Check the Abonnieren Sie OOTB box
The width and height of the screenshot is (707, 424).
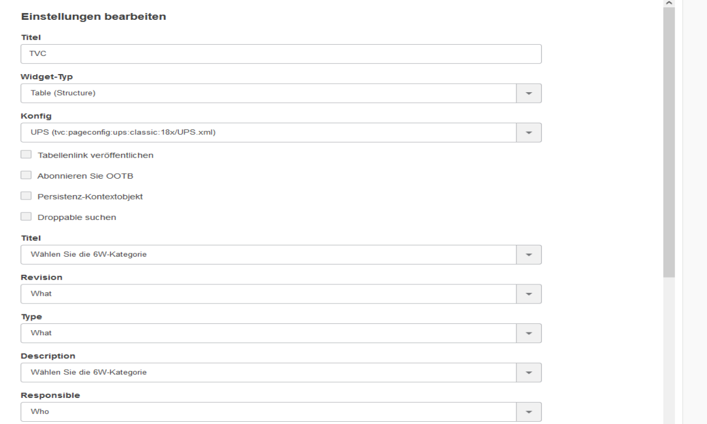tap(25, 175)
